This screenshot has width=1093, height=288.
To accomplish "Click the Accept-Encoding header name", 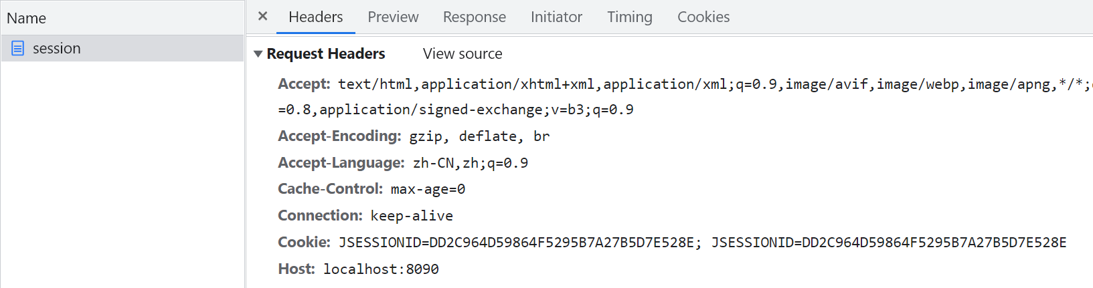I will coord(339,136).
